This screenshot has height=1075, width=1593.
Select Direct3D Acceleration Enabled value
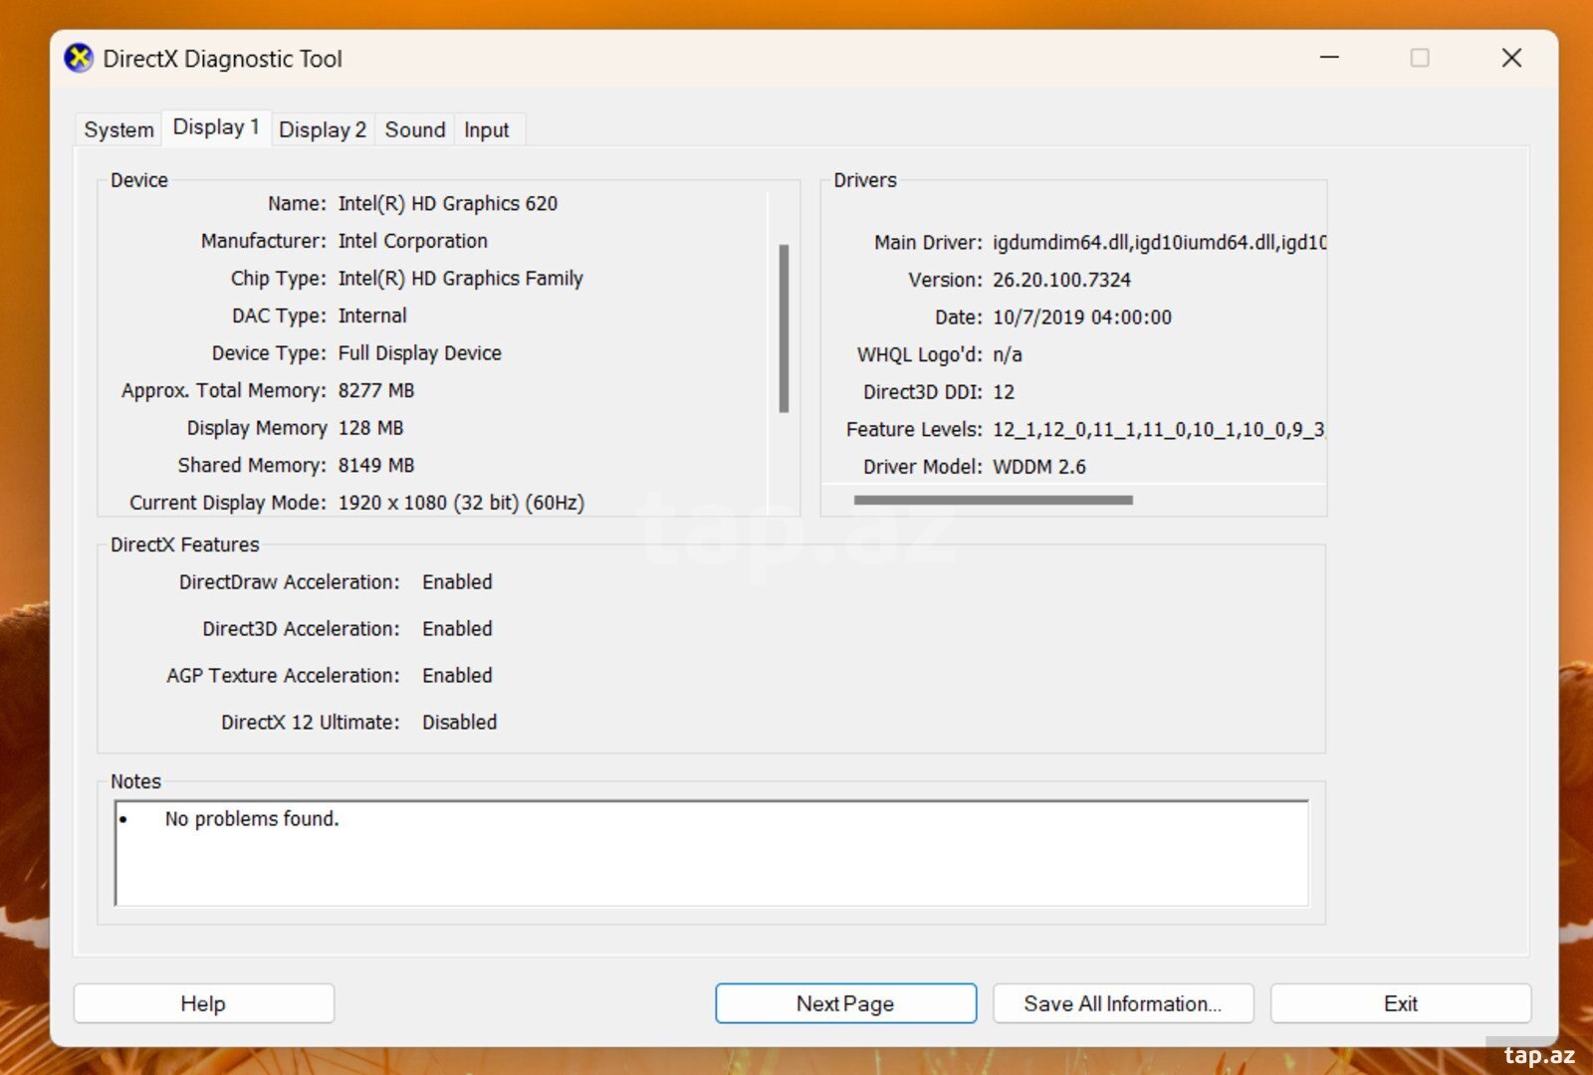[x=457, y=629]
